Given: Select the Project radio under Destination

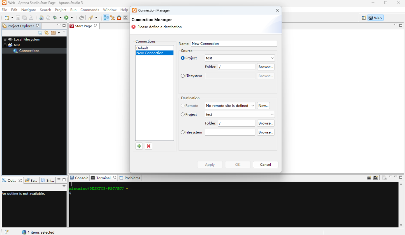Looking at the screenshot, I should (183, 114).
